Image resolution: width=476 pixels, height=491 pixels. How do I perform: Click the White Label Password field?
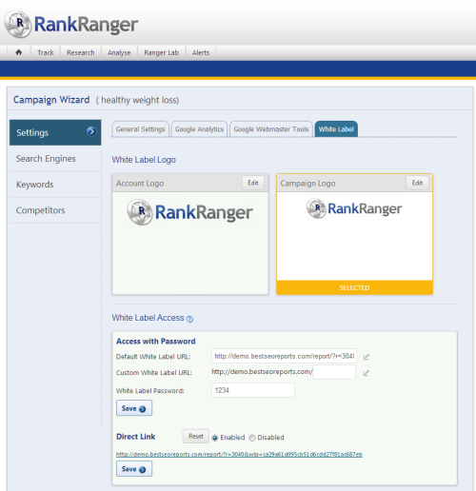pyautogui.click(x=253, y=390)
